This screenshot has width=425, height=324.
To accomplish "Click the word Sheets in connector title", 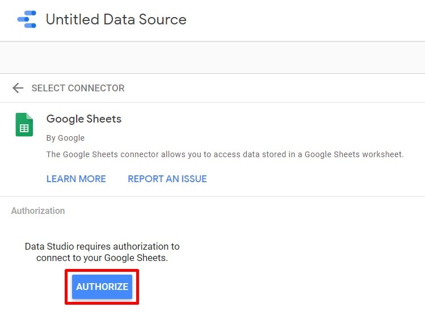I will point(104,119).
